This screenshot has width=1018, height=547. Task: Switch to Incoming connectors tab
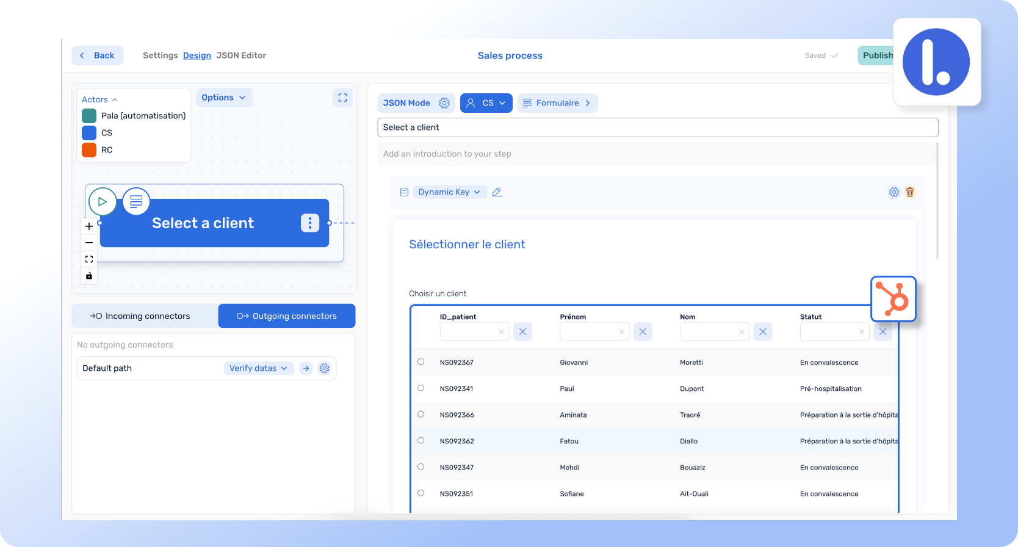tap(145, 316)
